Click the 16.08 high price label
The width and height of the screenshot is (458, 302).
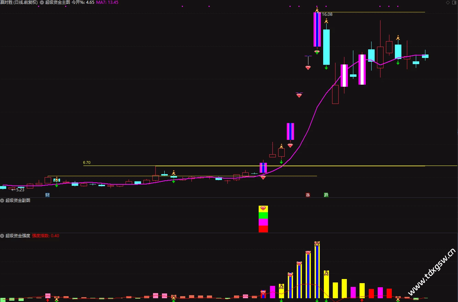pyautogui.click(x=327, y=14)
